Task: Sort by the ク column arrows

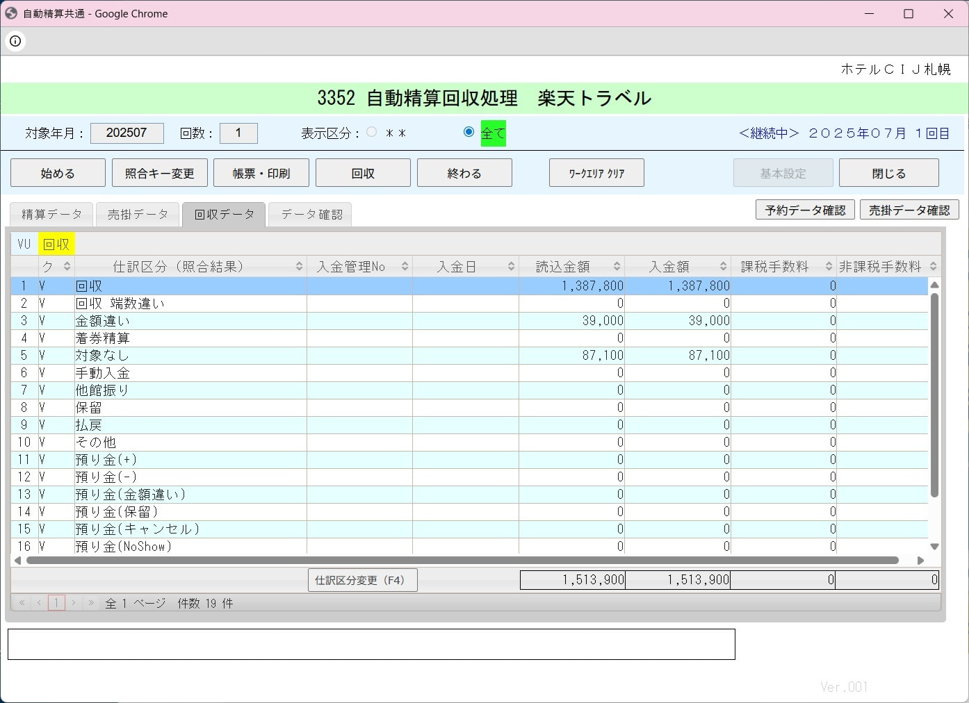Action: click(x=67, y=266)
